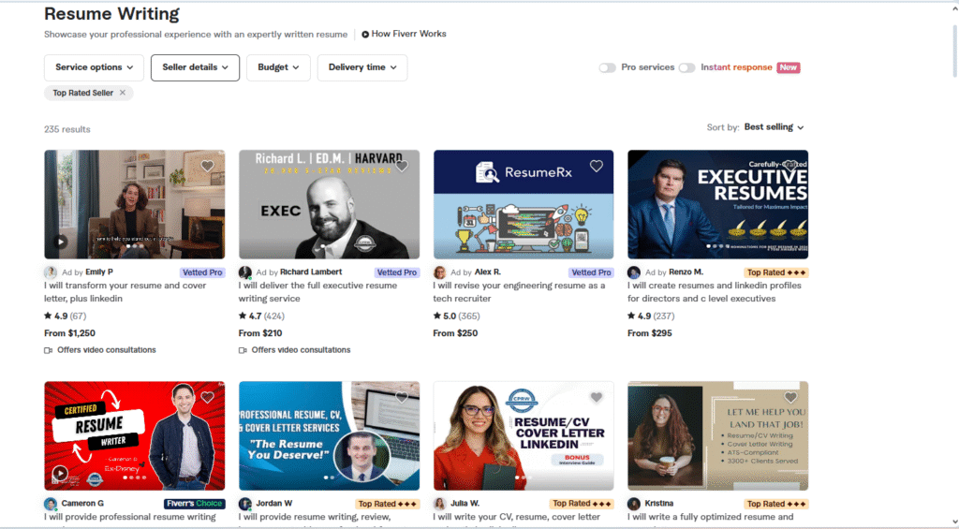Open the Executive Resumes gig thumbnail

[718, 204]
